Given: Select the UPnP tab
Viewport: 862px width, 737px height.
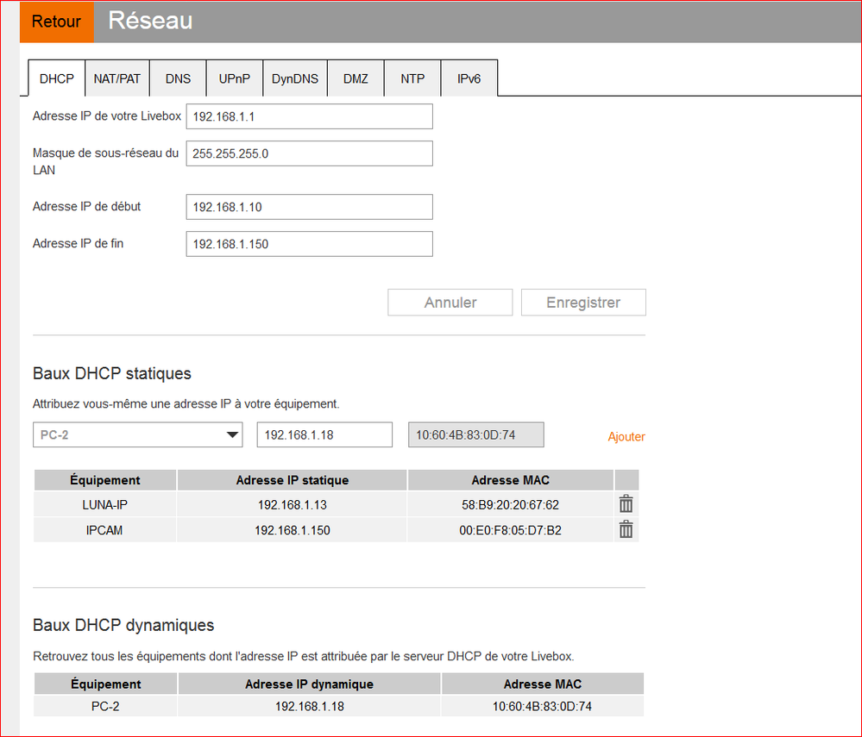Looking at the screenshot, I should [x=233, y=78].
